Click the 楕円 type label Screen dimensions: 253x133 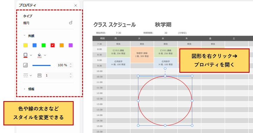click(x=26, y=23)
